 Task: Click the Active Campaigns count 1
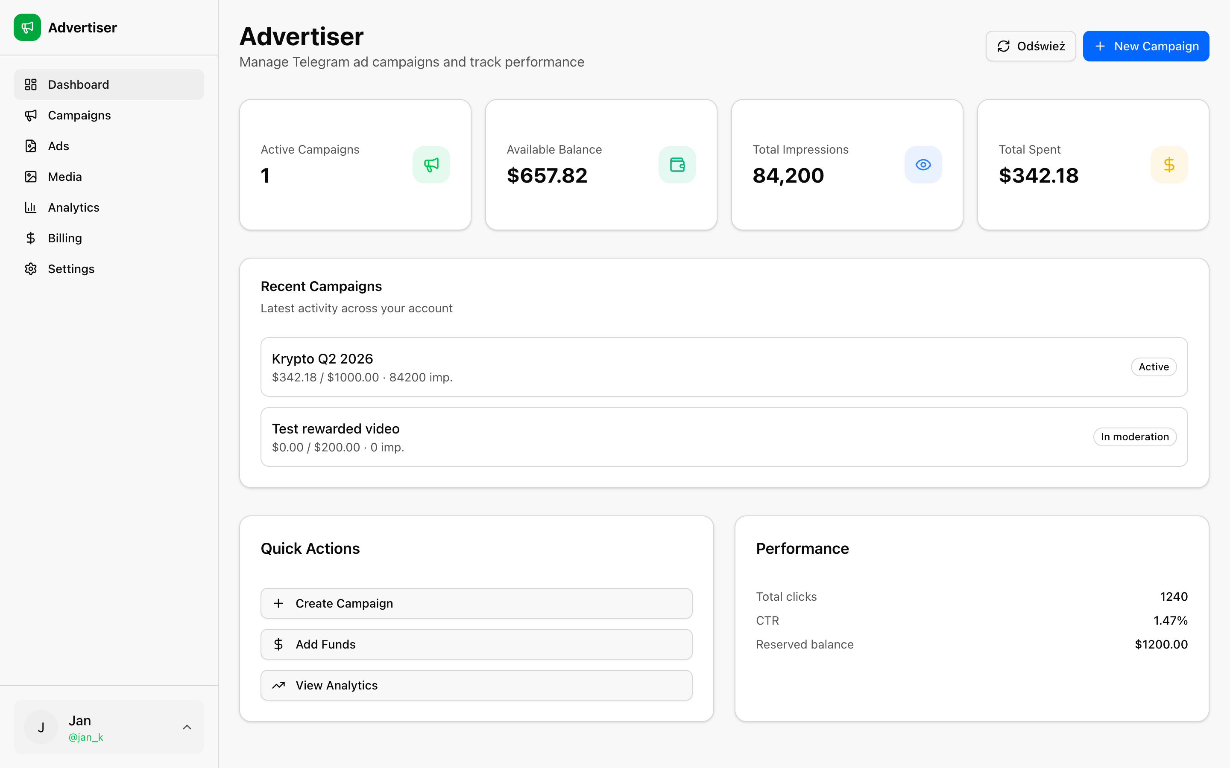coord(265,176)
